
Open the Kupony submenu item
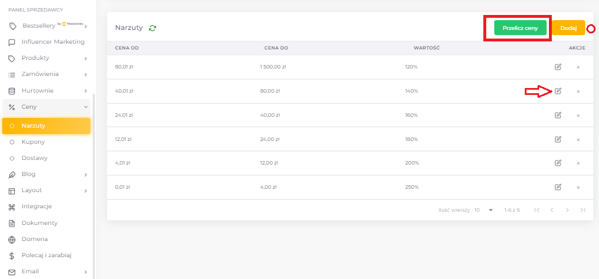click(33, 142)
